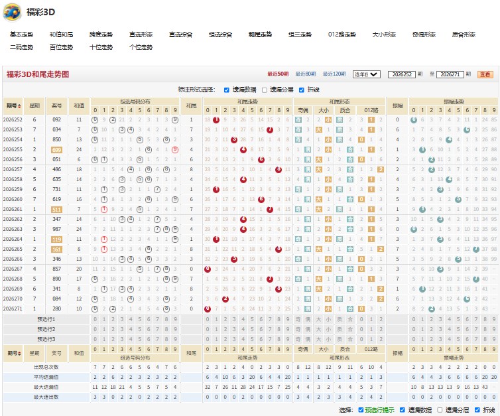This screenshot has height=416, width=500.
Task: Click highlighted prize number 119
Action: [57, 240]
